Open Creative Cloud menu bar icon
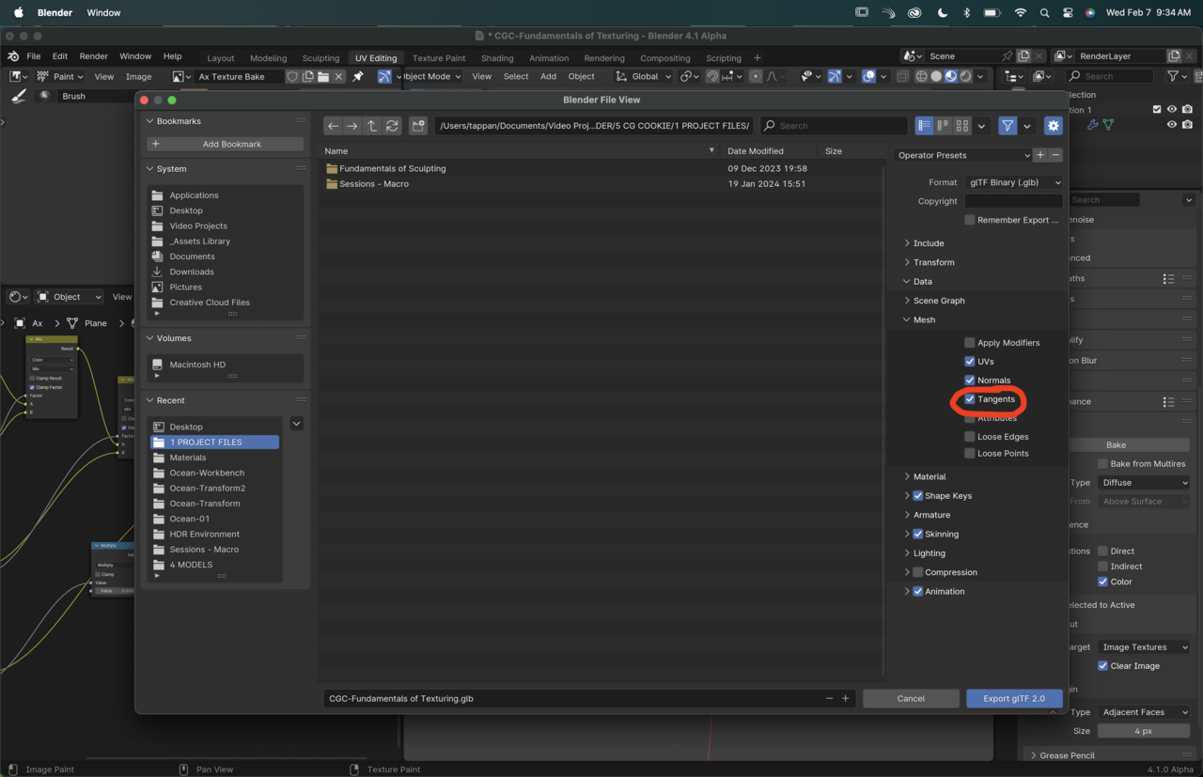Viewport: 1203px width, 777px height. click(914, 13)
